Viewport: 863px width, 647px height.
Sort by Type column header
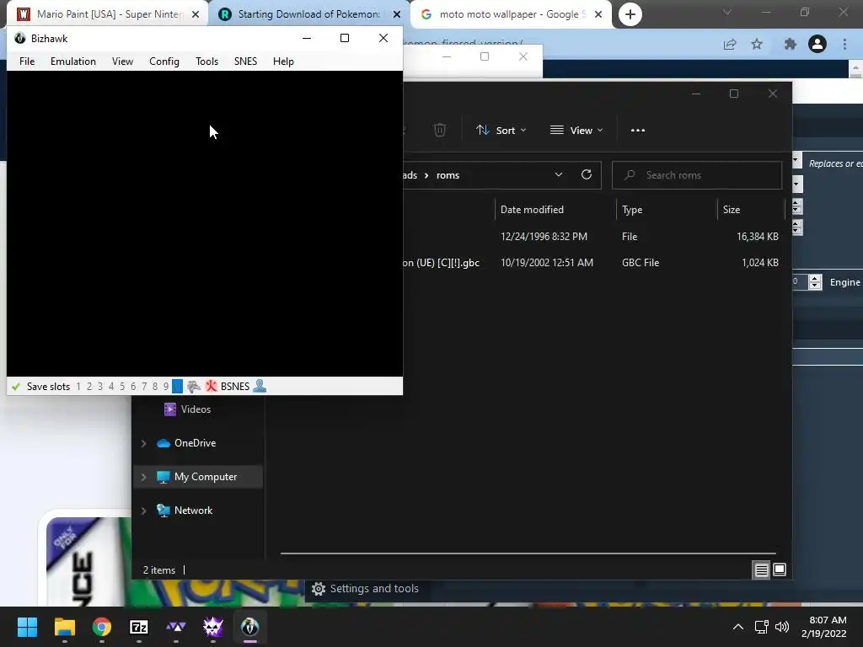[x=632, y=210]
